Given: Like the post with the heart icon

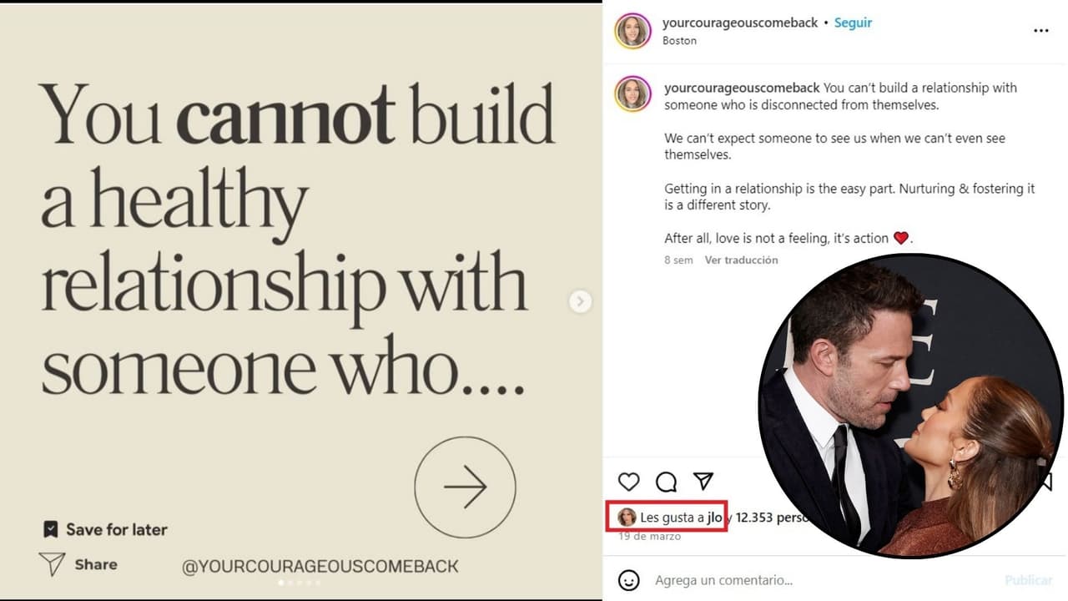Looking at the screenshot, I should (629, 482).
